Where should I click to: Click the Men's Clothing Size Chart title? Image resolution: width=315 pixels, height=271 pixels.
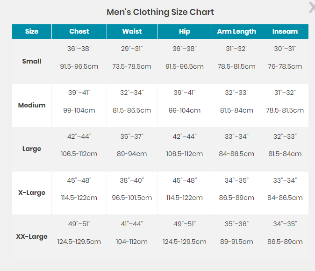pyautogui.click(x=160, y=12)
